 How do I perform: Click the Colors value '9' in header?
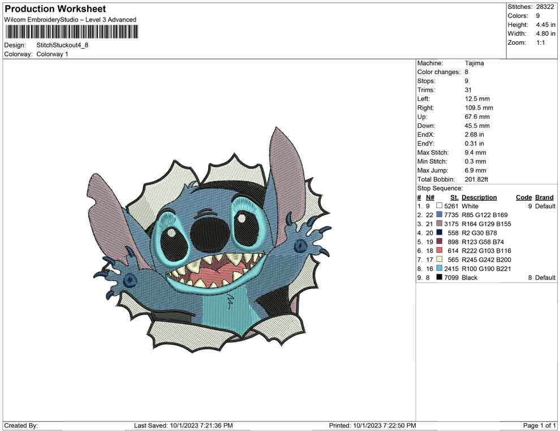click(x=538, y=16)
